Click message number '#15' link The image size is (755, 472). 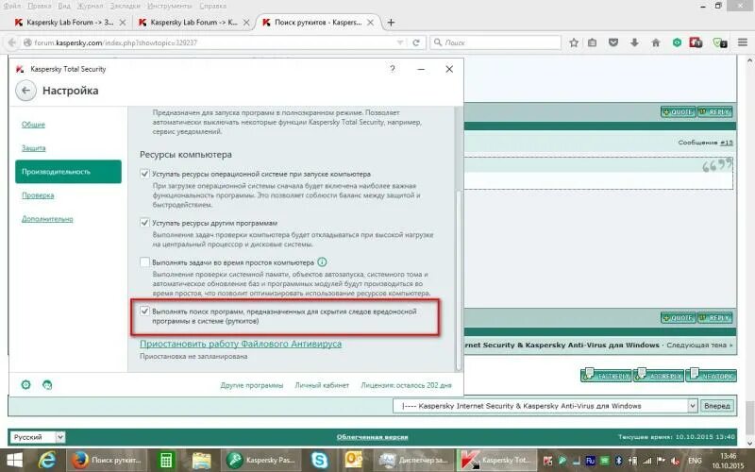click(x=727, y=143)
